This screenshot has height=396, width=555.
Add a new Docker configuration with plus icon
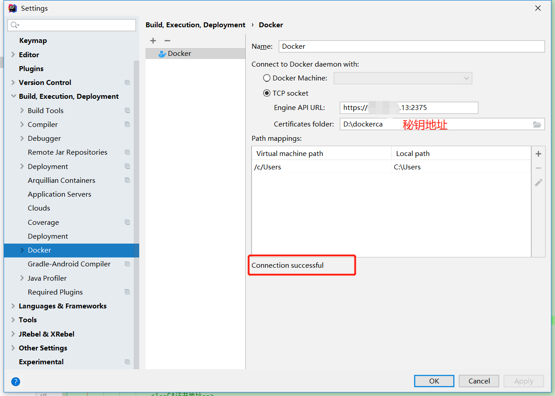click(x=153, y=41)
